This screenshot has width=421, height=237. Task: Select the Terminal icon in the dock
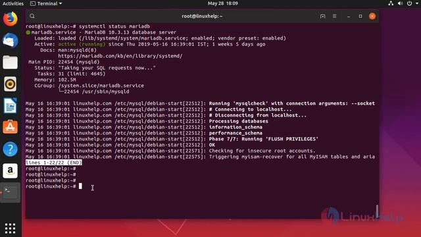(x=11, y=192)
